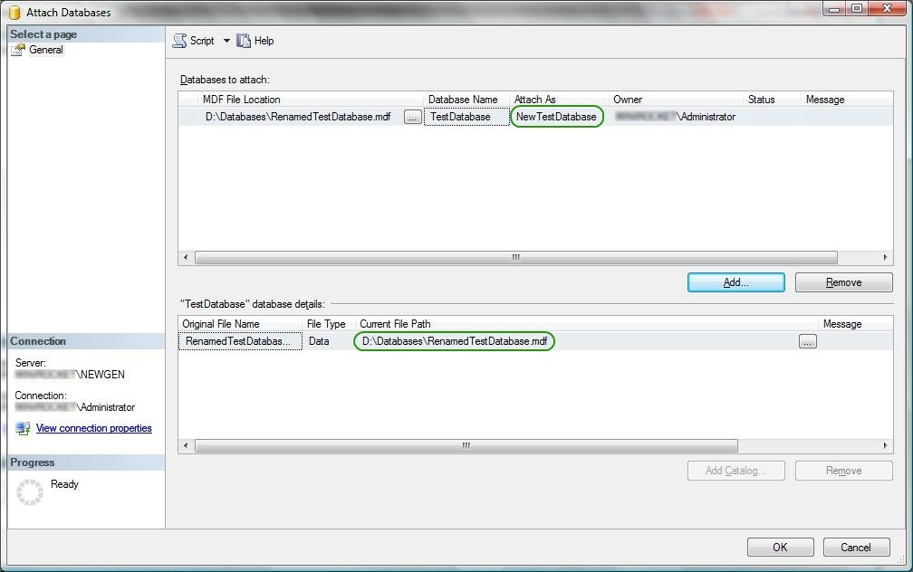The image size is (913, 572).
Task: Browse for the MDF file location
Action: pos(413,117)
